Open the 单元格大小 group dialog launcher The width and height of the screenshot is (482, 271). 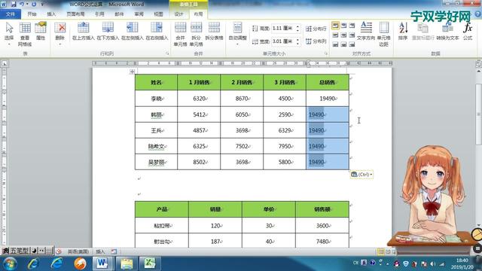(x=326, y=53)
